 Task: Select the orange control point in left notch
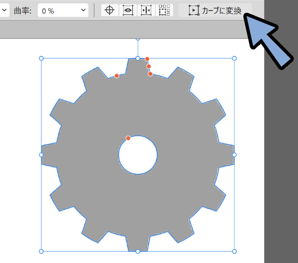[117, 76]
